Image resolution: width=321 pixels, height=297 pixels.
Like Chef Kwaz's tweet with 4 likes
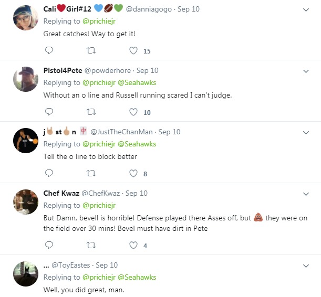point(133,245)
